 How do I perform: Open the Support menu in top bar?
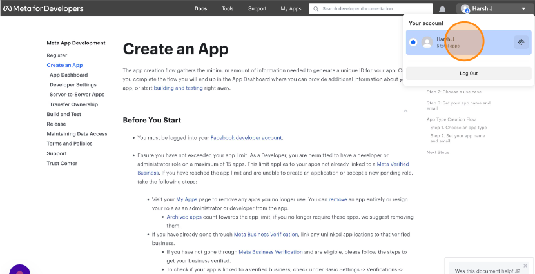[x=257, y=9]
